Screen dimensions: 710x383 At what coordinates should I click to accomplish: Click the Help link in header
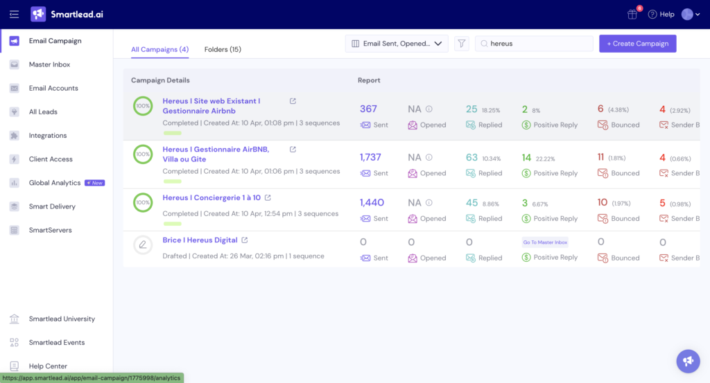661,14
